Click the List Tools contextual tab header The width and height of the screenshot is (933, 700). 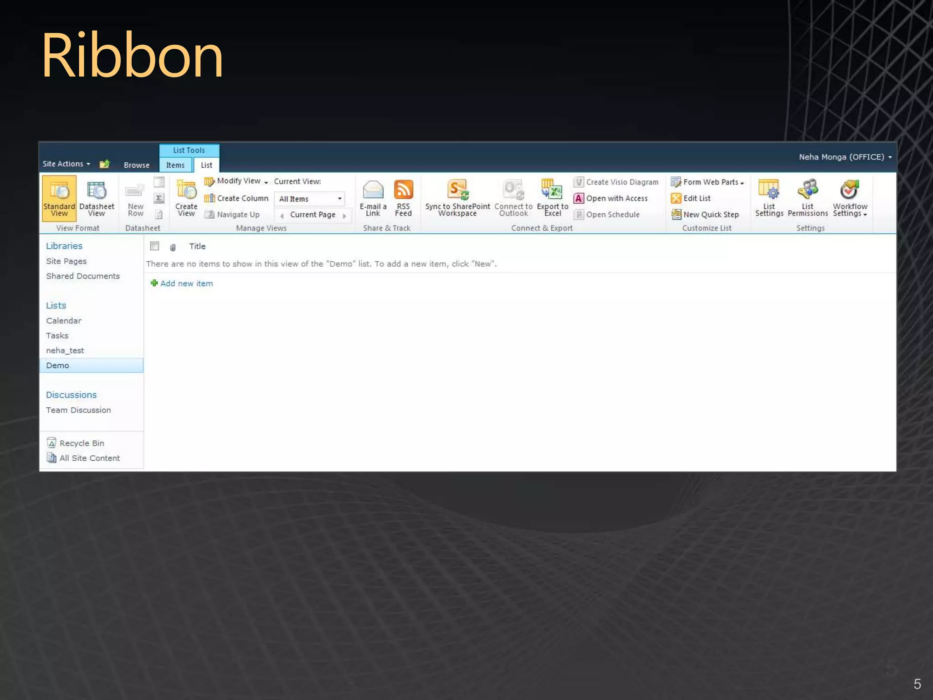[189, 150]
